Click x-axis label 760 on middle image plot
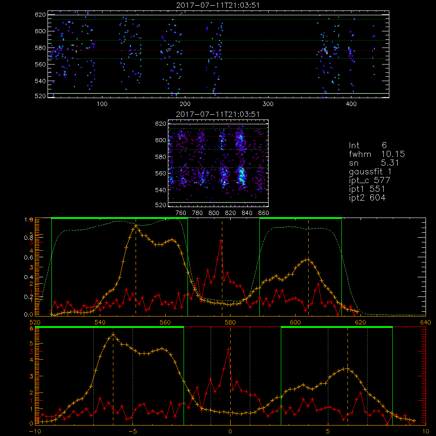 [x=181, y=213]
